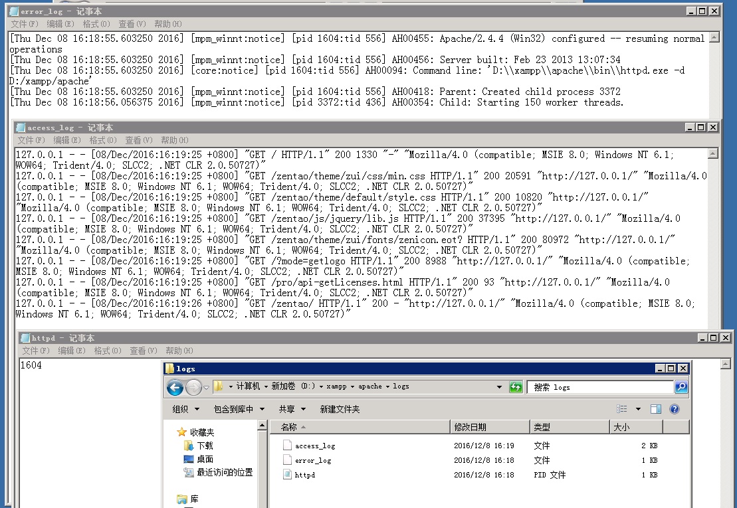737x508 pixels.
Task: Click the help question mark icon
Action: tap(674, 409)
